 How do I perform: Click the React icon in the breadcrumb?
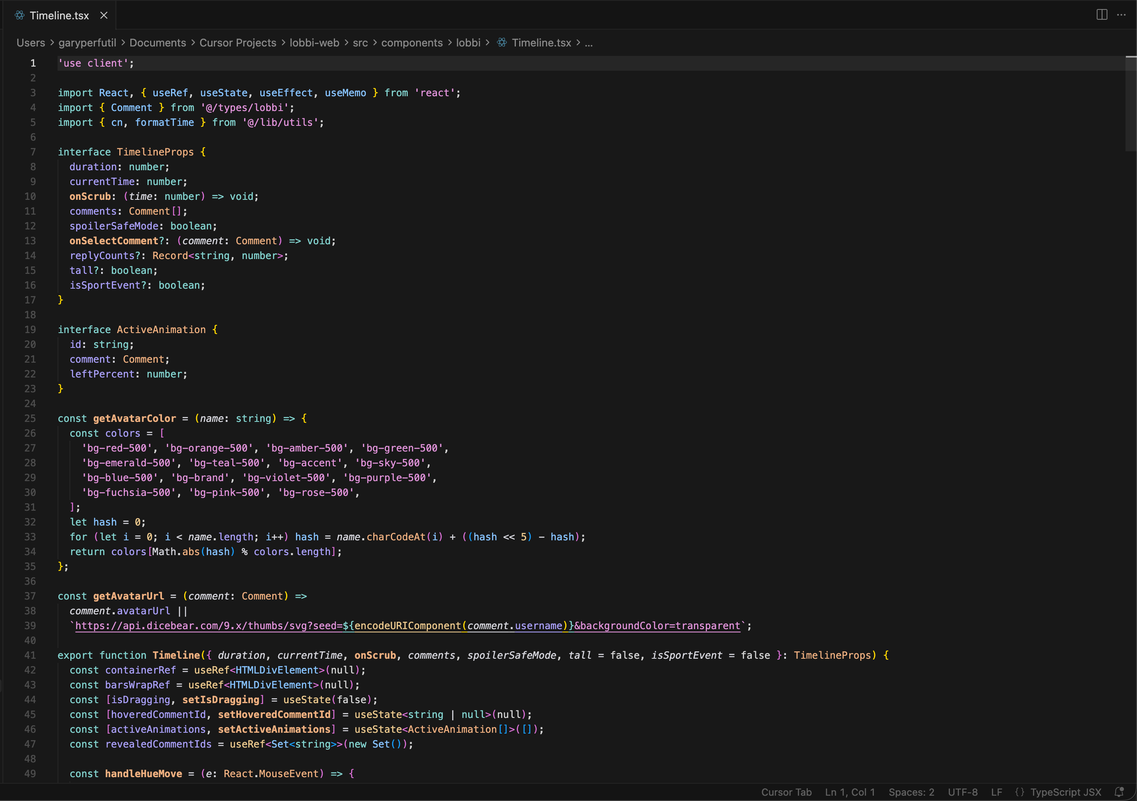point(501,43)
